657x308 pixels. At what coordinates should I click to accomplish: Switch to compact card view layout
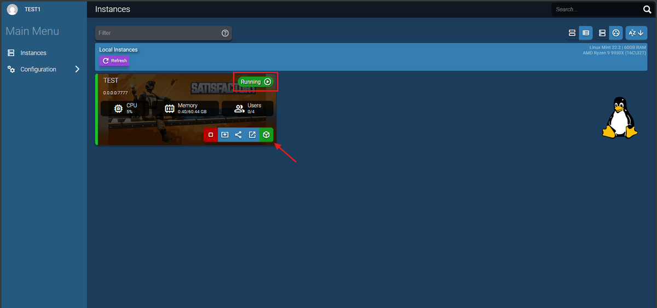point(572,33)
